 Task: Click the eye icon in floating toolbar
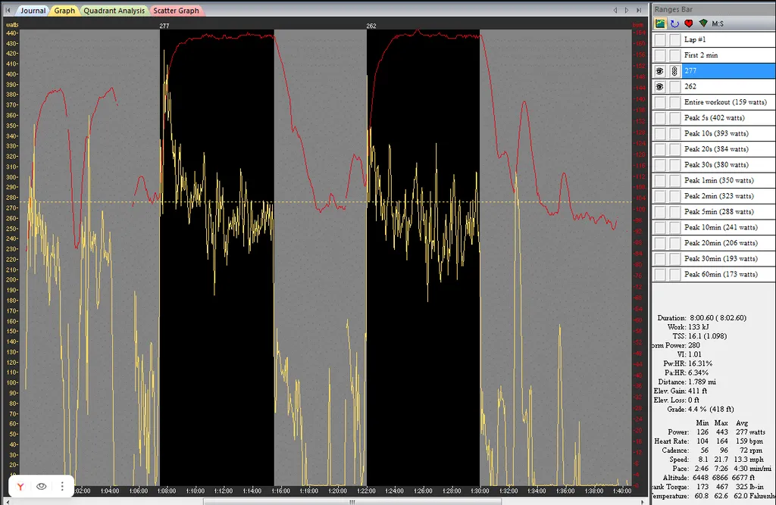pos(42,486)
